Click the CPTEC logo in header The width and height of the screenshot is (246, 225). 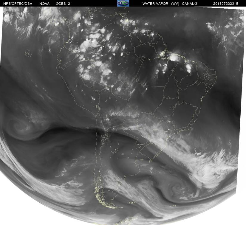(x=123, y=3)
